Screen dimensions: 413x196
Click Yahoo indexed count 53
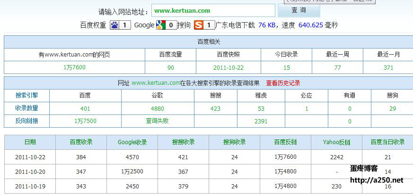[261, 109]
